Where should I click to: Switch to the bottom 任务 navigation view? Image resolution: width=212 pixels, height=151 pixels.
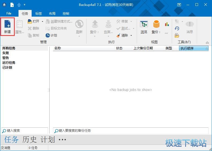pos(11,139)
